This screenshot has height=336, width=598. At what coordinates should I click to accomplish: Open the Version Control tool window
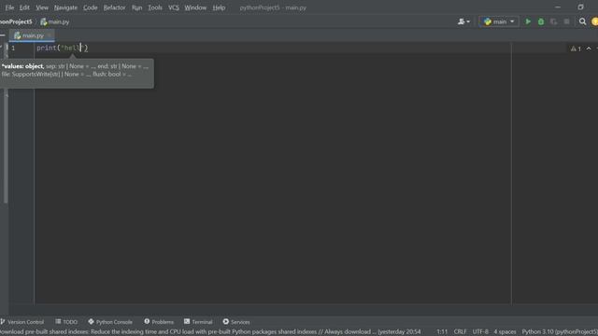pos(22,322)
